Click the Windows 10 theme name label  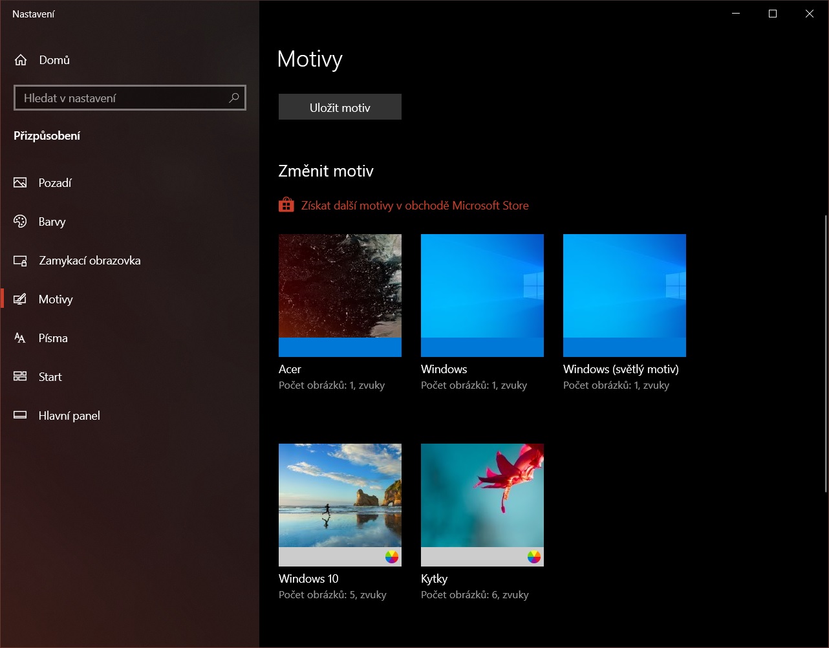(x=308, y=579)
